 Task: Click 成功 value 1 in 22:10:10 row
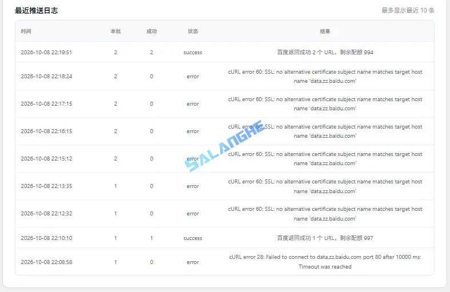[x=152, y=238]
